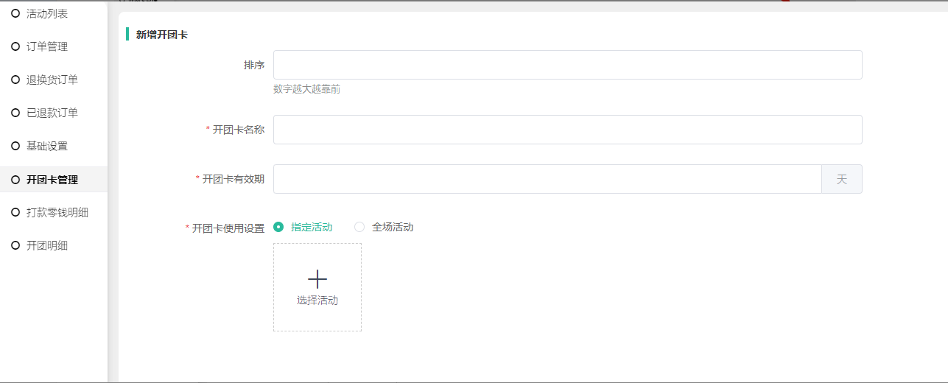Click the plus icon to select activity

click(x=317, y=279)
